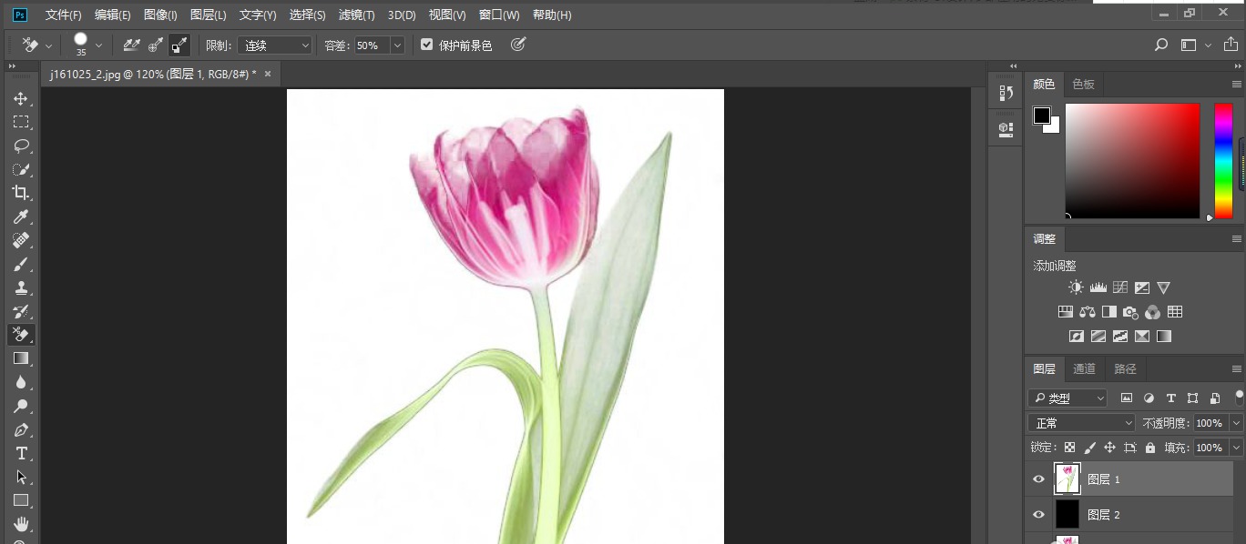Select the Lasso tool
This screenshot has height=544, width=1246.
point(21,146)
